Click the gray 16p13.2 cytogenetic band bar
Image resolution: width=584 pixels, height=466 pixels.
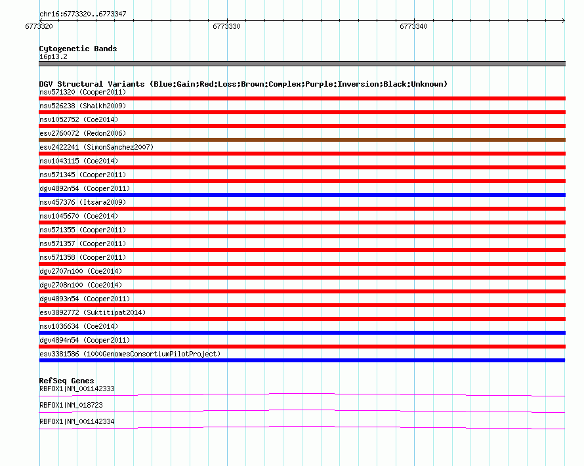[302, 64]
